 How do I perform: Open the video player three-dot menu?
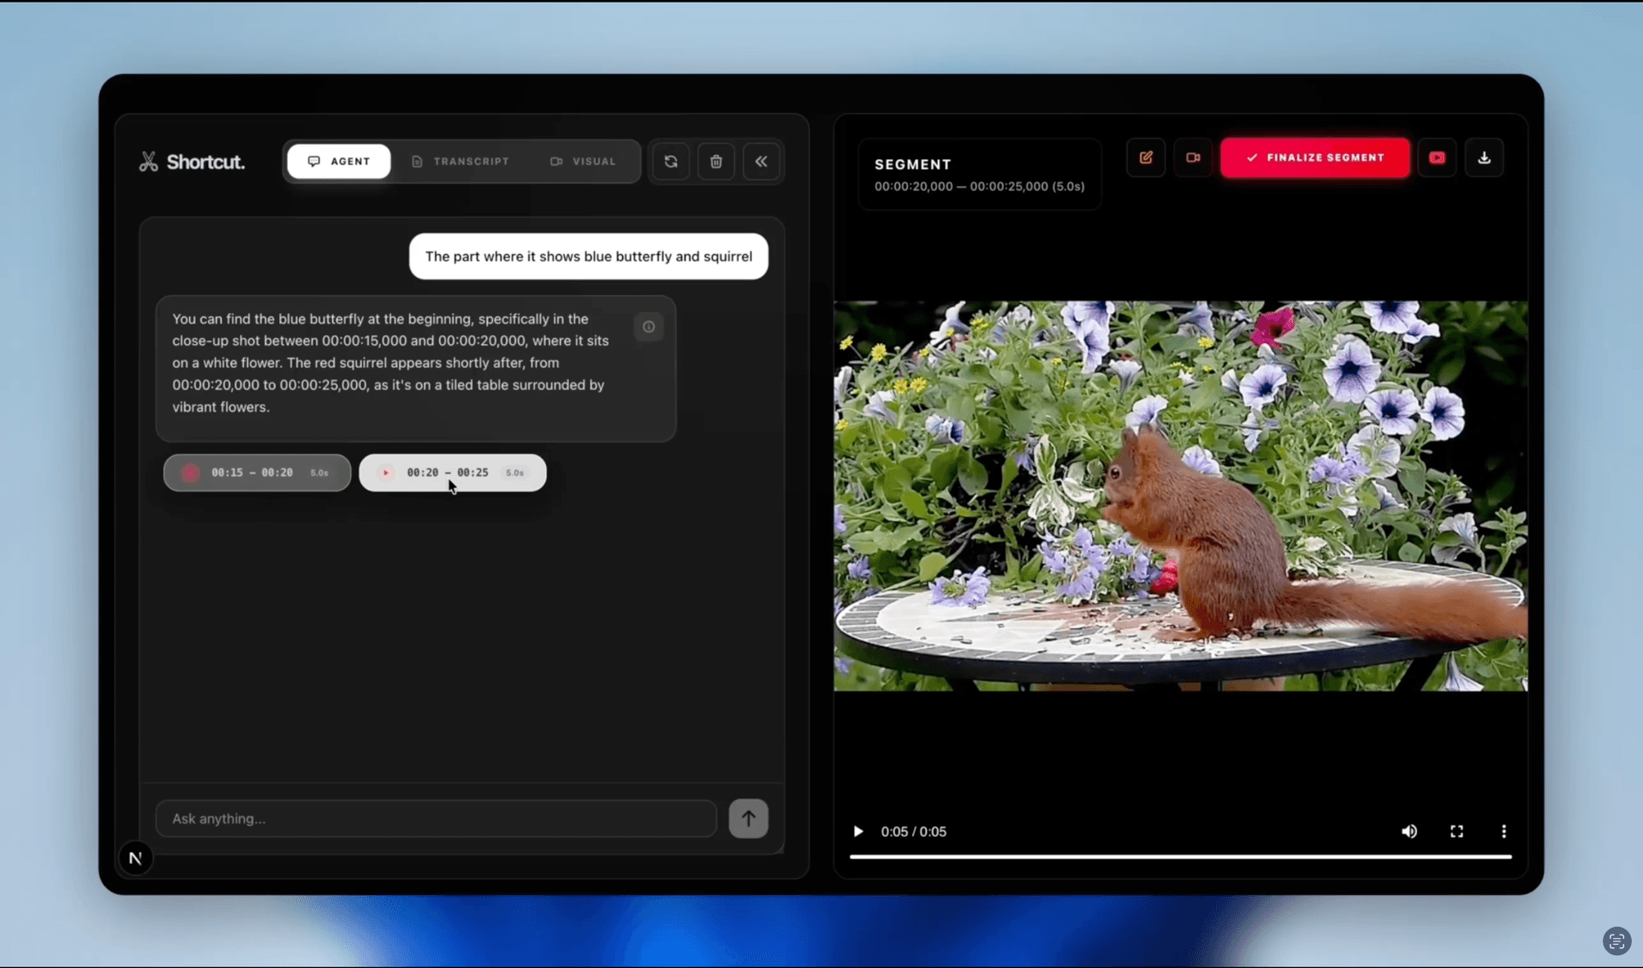coord(1504,831)
